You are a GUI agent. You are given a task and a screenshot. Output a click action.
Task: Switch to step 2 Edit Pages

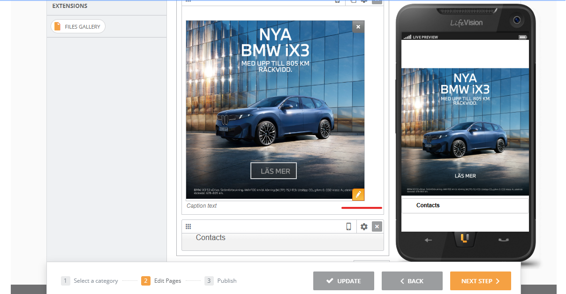161,281
